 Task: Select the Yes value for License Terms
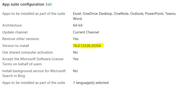(x=76, y=59)
